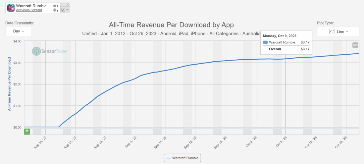Click the Overall $3.17 tooltip row

click(x=286, y=49)
